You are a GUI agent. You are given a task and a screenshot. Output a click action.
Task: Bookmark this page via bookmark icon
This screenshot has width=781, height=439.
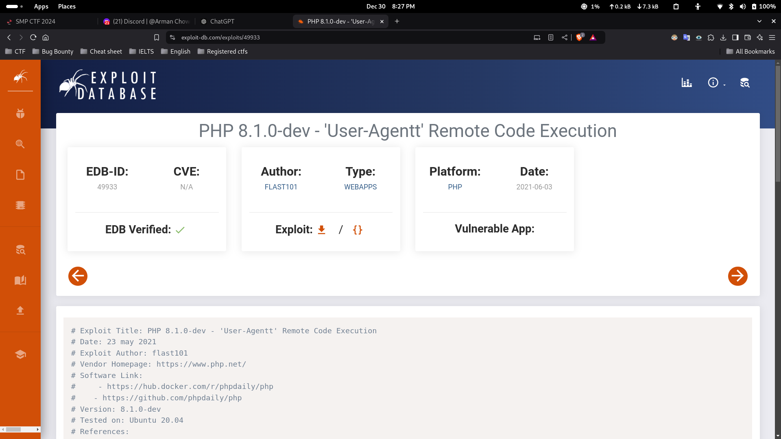[x=157, y=37]
